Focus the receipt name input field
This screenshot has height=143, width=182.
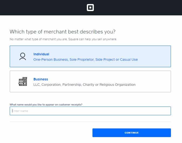pyautogui.click(x=90, y=111)
